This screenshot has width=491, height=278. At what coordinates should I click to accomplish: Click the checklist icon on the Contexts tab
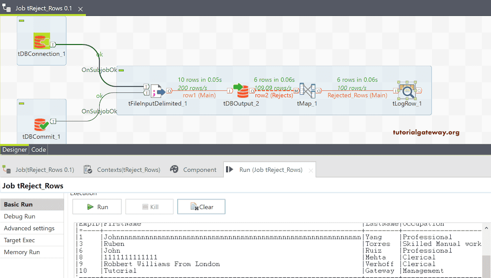87,169
